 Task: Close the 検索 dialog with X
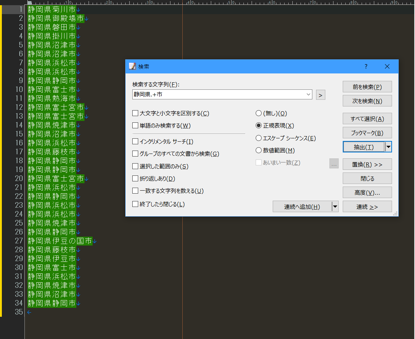(387, 66)
